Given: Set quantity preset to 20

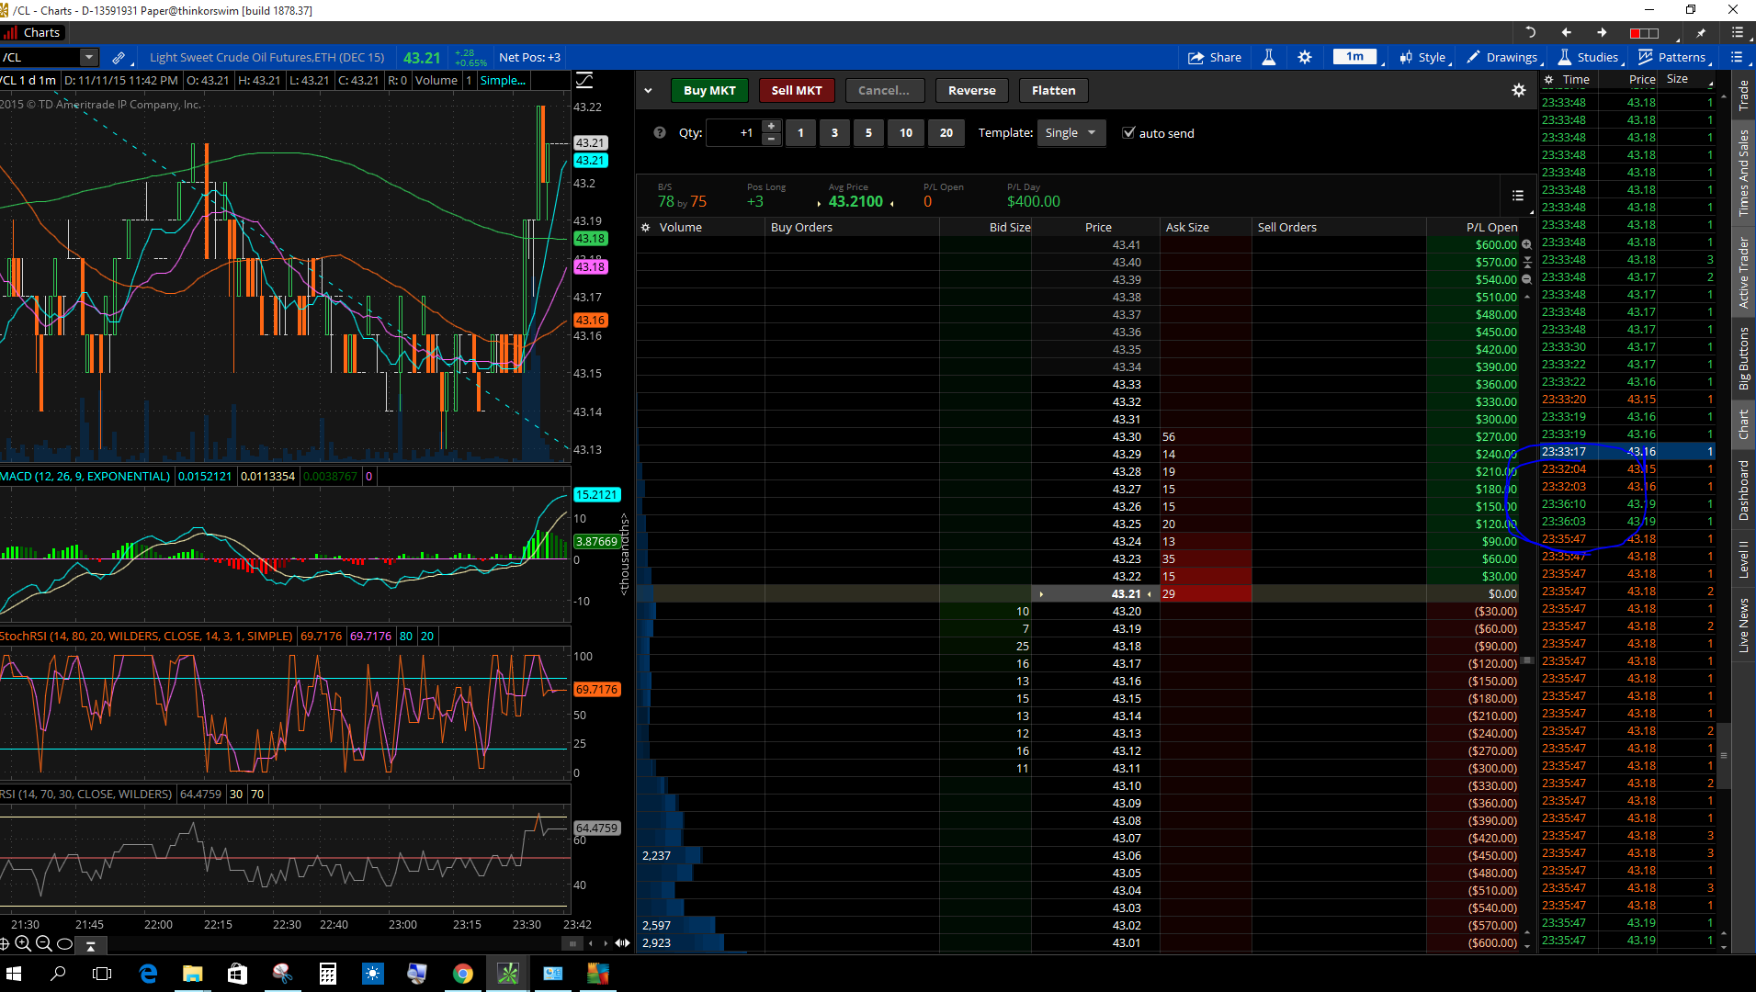Looking at the screenshot, I should (946, 132).
